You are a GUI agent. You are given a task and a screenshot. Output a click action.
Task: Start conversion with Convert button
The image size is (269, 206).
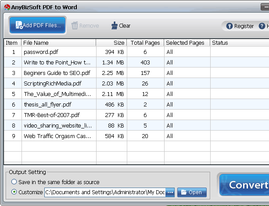click(244, 185)
